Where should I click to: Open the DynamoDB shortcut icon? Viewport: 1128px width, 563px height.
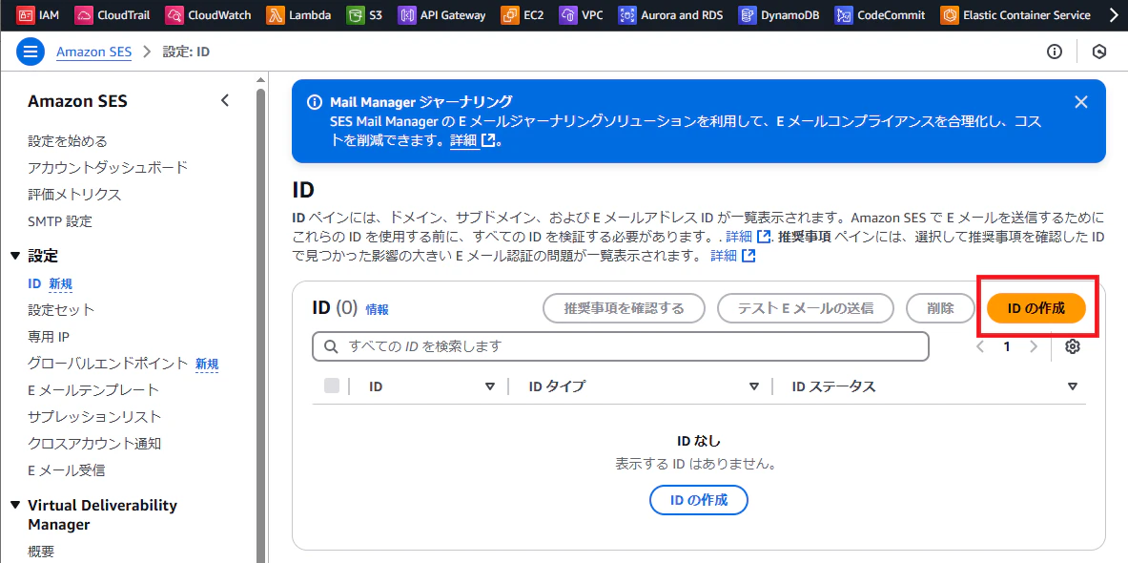747,14
